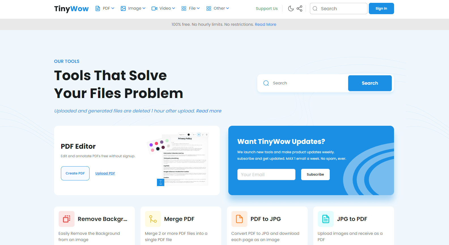Click the JPG to PDF teal icon
Viewport: 449px width, 245px height.
point(326,219)
